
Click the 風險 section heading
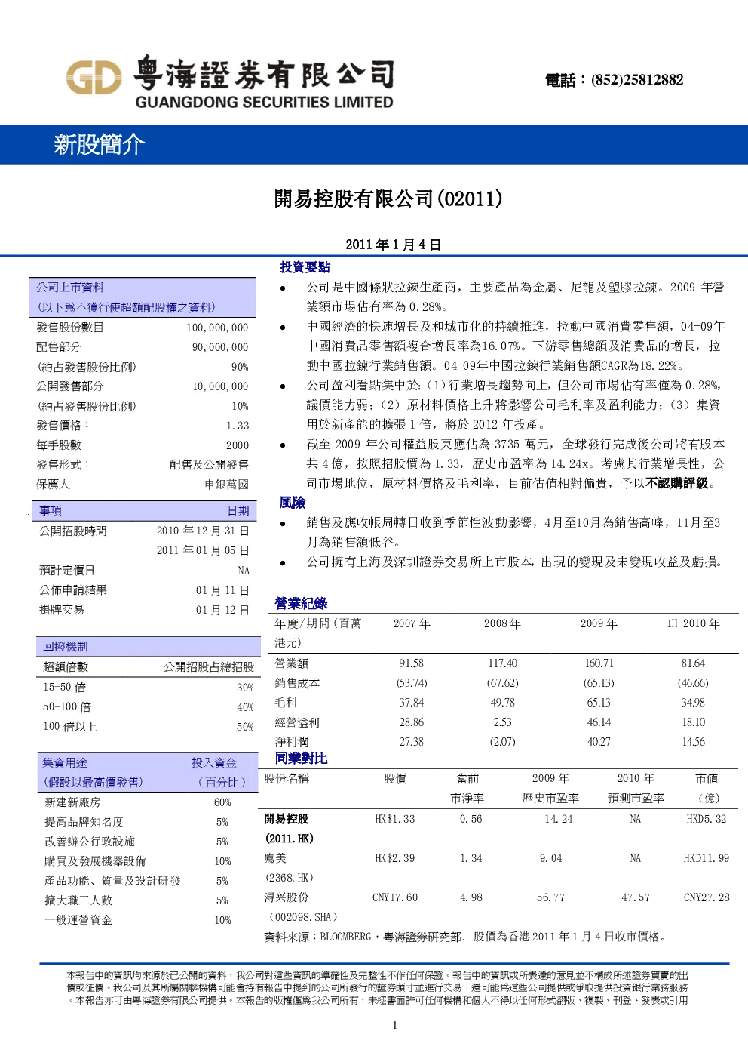pyautogui.click(x=293, y=503)
